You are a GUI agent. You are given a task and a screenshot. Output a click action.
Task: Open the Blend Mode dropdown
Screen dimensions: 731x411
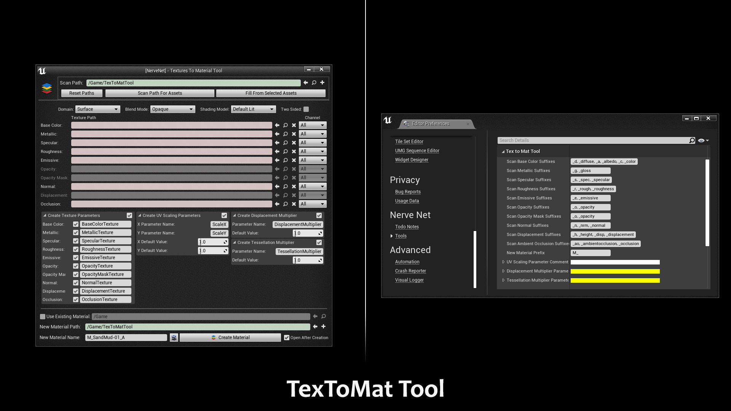click(173, 109)
